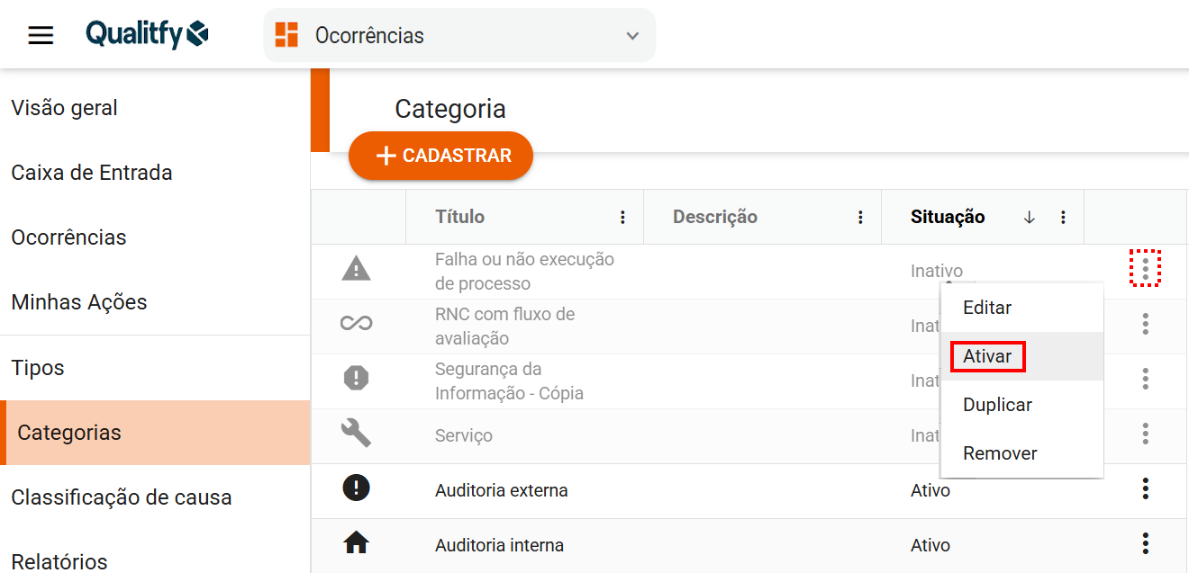Choose Duplicar from the context menu
This screenshot has height=573, width=1189.
click(997, 405)
